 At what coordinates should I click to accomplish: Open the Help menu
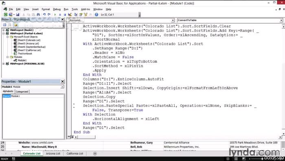[x=108, y=9]
